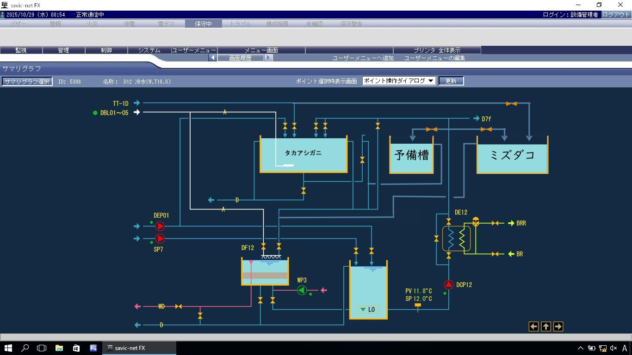
Task: Click the SP7 red pump icon
Action: point(160,239)
